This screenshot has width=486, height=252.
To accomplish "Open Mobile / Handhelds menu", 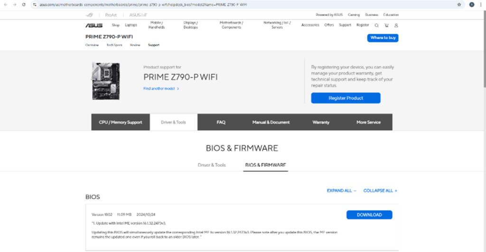I will [x=157, y=25].
